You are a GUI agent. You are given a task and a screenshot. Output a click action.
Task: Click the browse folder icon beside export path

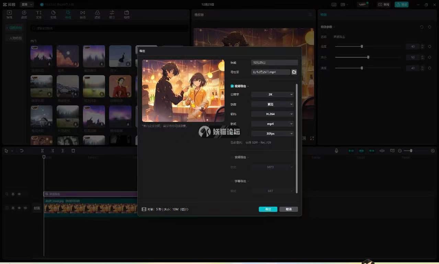294,72
